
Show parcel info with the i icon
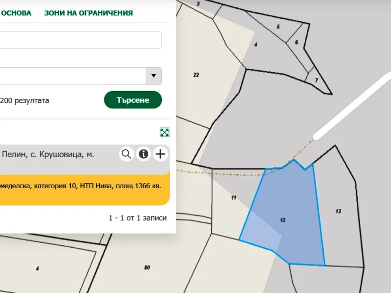tap(144, 154)
